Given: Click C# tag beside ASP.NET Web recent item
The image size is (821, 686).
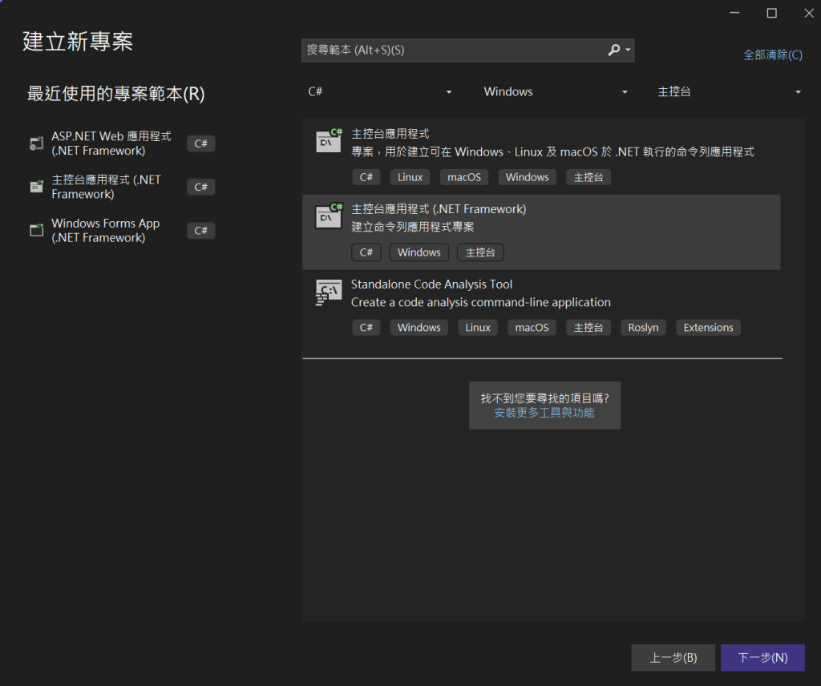Looking at the screenshot, I should pyautogui.click(x=201, y=143).
